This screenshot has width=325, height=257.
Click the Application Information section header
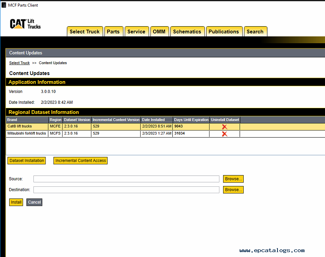pyautogui.click(x=166, y=82)
